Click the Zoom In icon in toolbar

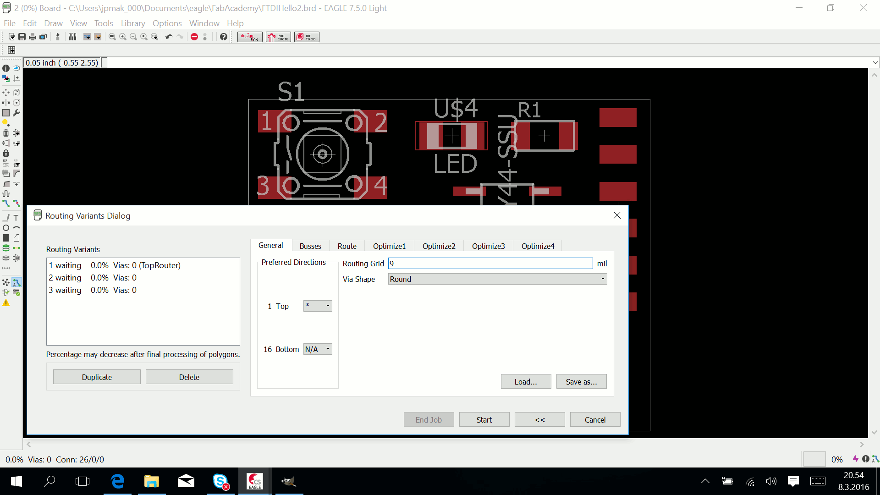point(123,37)
